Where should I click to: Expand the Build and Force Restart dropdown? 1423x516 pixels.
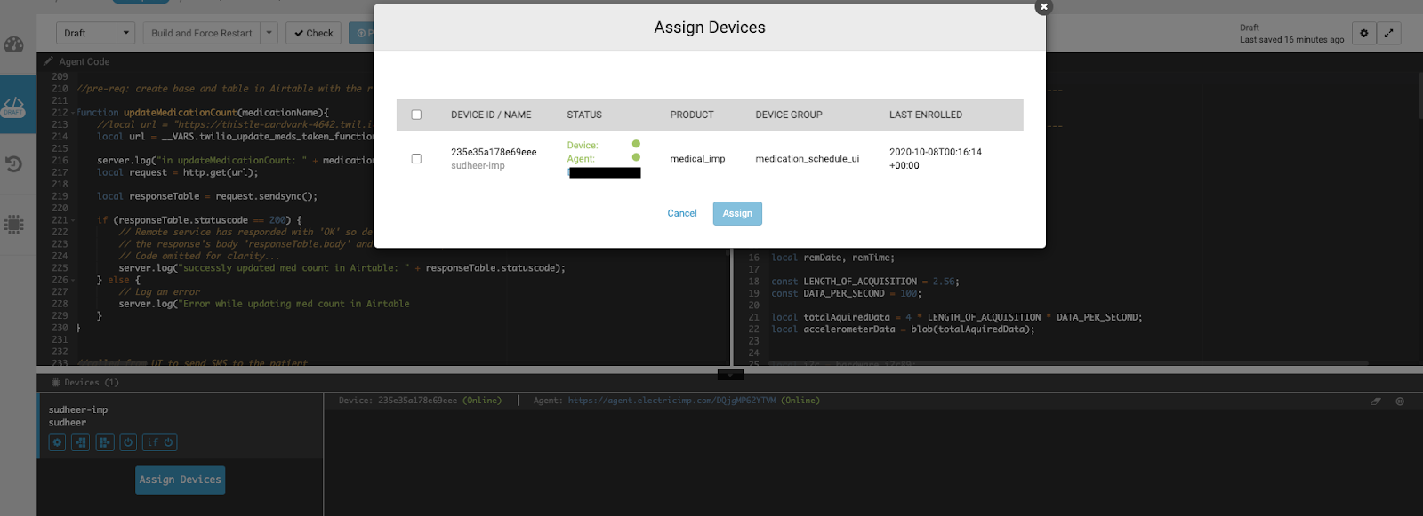point(269,34)
